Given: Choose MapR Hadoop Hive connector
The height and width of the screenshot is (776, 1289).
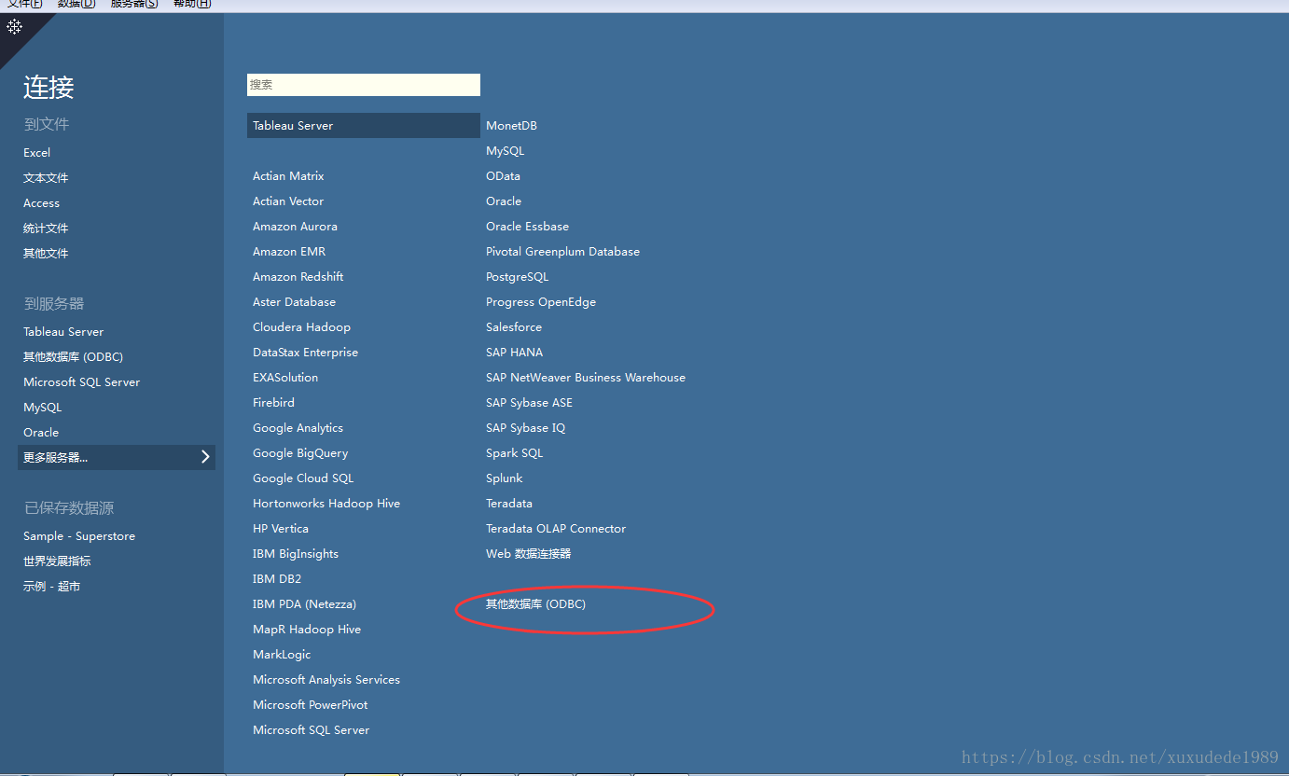Looking at the screenshot, I should click(x=307, y=630).
